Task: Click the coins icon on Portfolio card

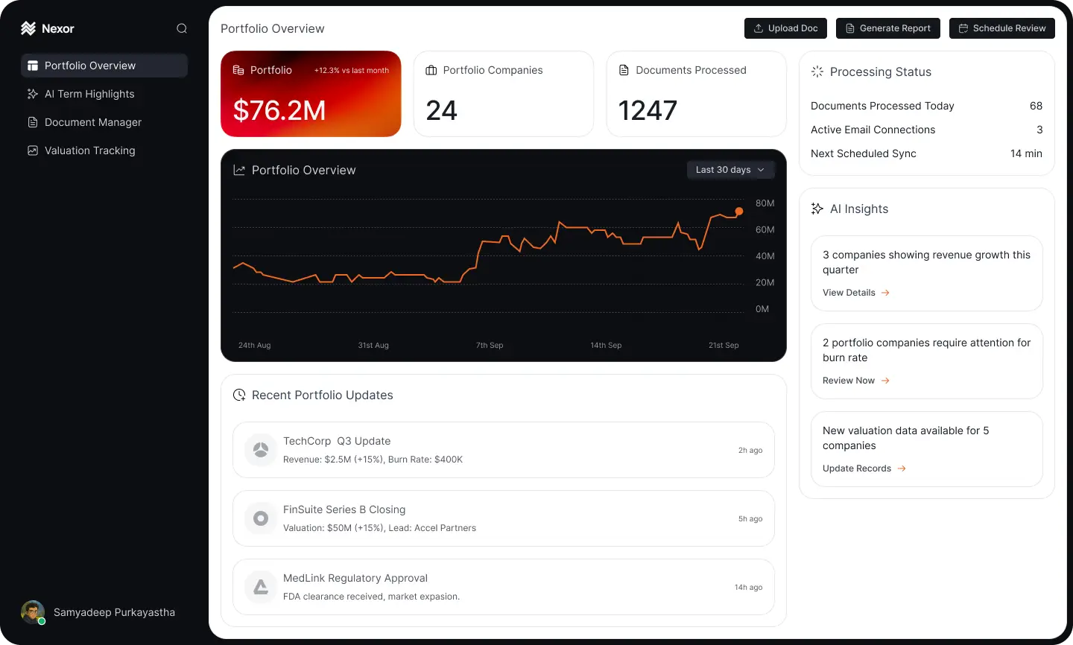Action: pyautogui.click(x=238, y=70)
